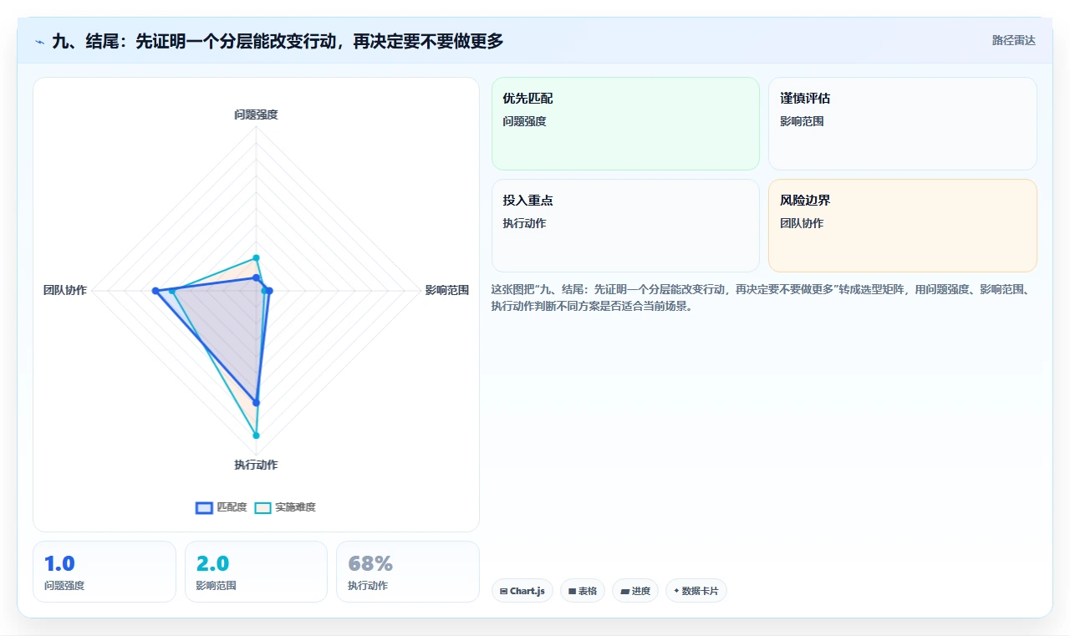The height and width of the screenshot is (636, 1070).
Task: Open the 风险边界 card
Action: [x=903, y=226]
